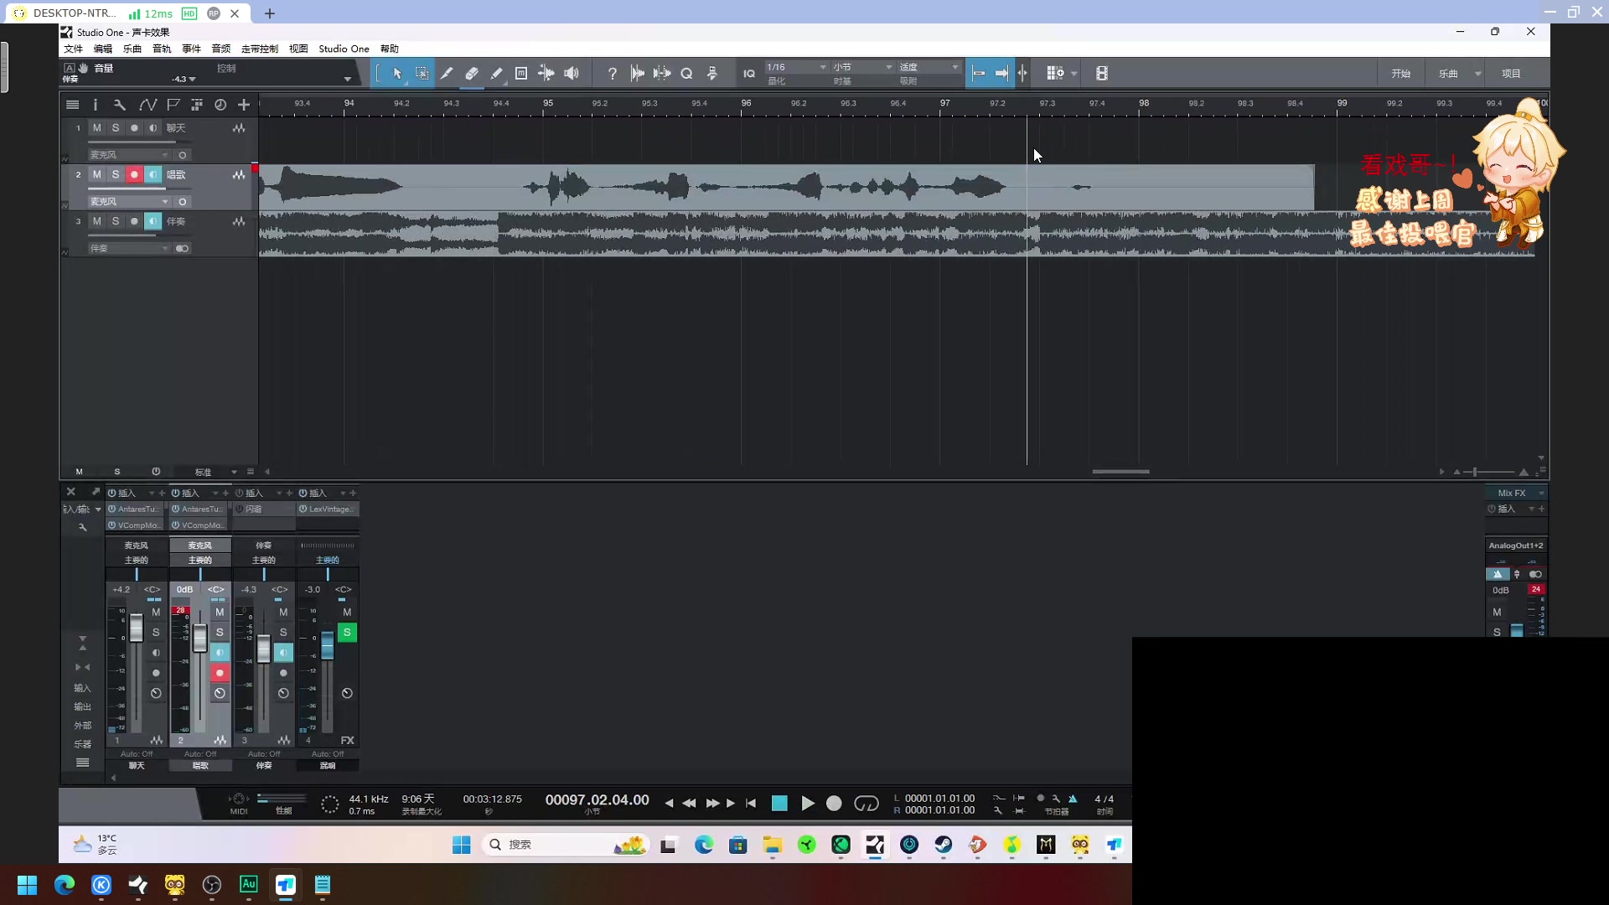Open the 音频 menu
The image size is (1609, 905).
(x=220, y=49)
